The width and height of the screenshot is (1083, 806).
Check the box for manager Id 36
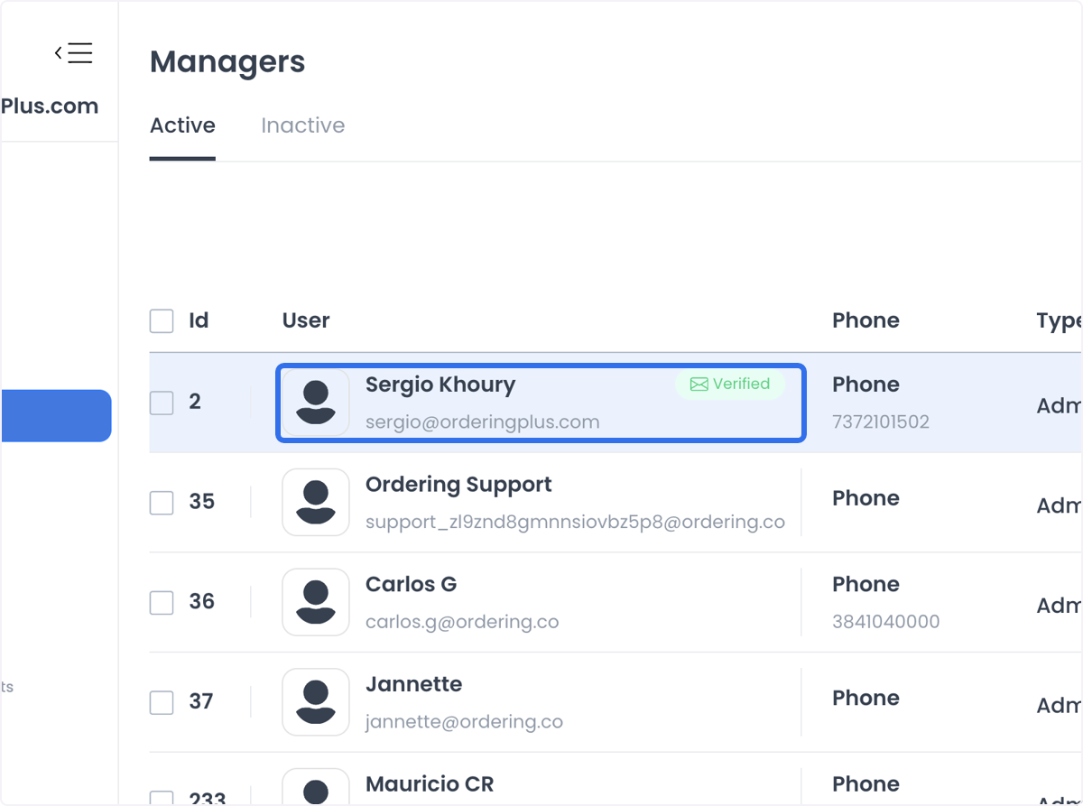coord(162,602)
